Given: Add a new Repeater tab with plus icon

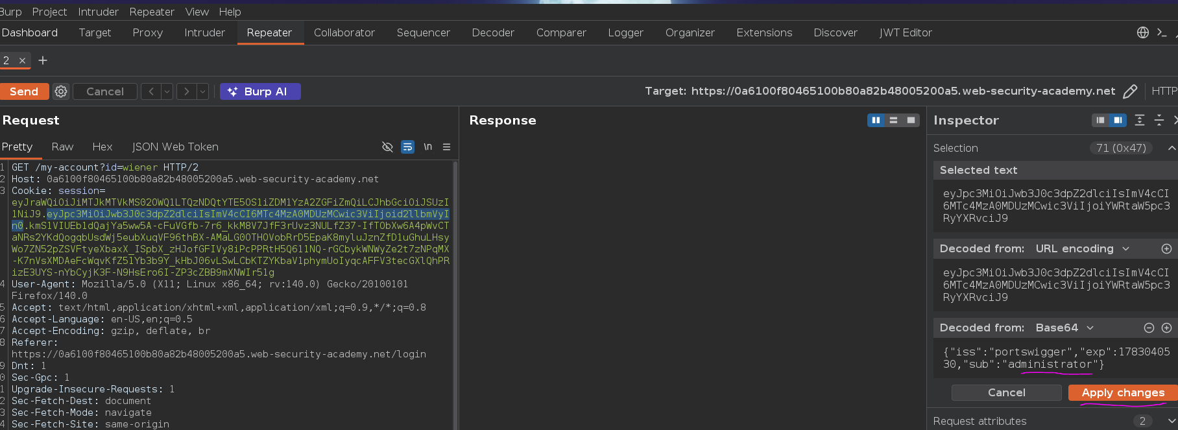Looking at the screenshot, I should click(43, 60).
